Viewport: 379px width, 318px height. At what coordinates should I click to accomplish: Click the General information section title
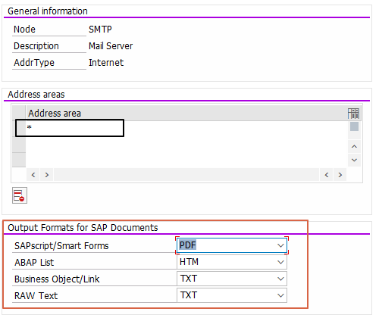[48, 11]
